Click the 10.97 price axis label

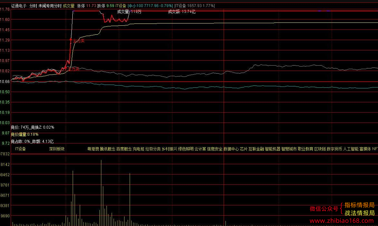(5, 61)
